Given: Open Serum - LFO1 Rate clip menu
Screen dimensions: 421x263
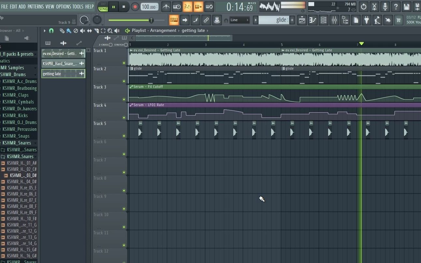Looking at the screenshot, I should [x=131, y=105].
